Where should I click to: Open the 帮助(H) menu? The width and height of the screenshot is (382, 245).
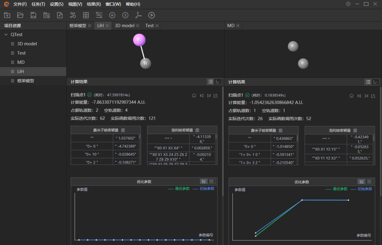(133, 4)
